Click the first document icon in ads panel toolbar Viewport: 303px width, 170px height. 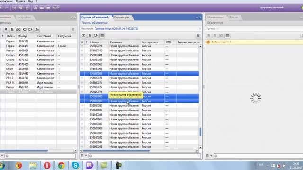[209, 36]
